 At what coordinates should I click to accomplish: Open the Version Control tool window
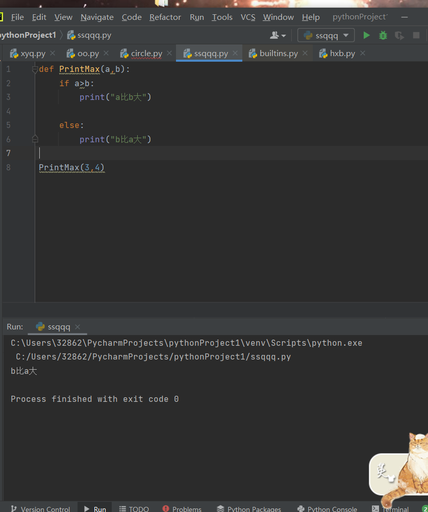[40, 508]
